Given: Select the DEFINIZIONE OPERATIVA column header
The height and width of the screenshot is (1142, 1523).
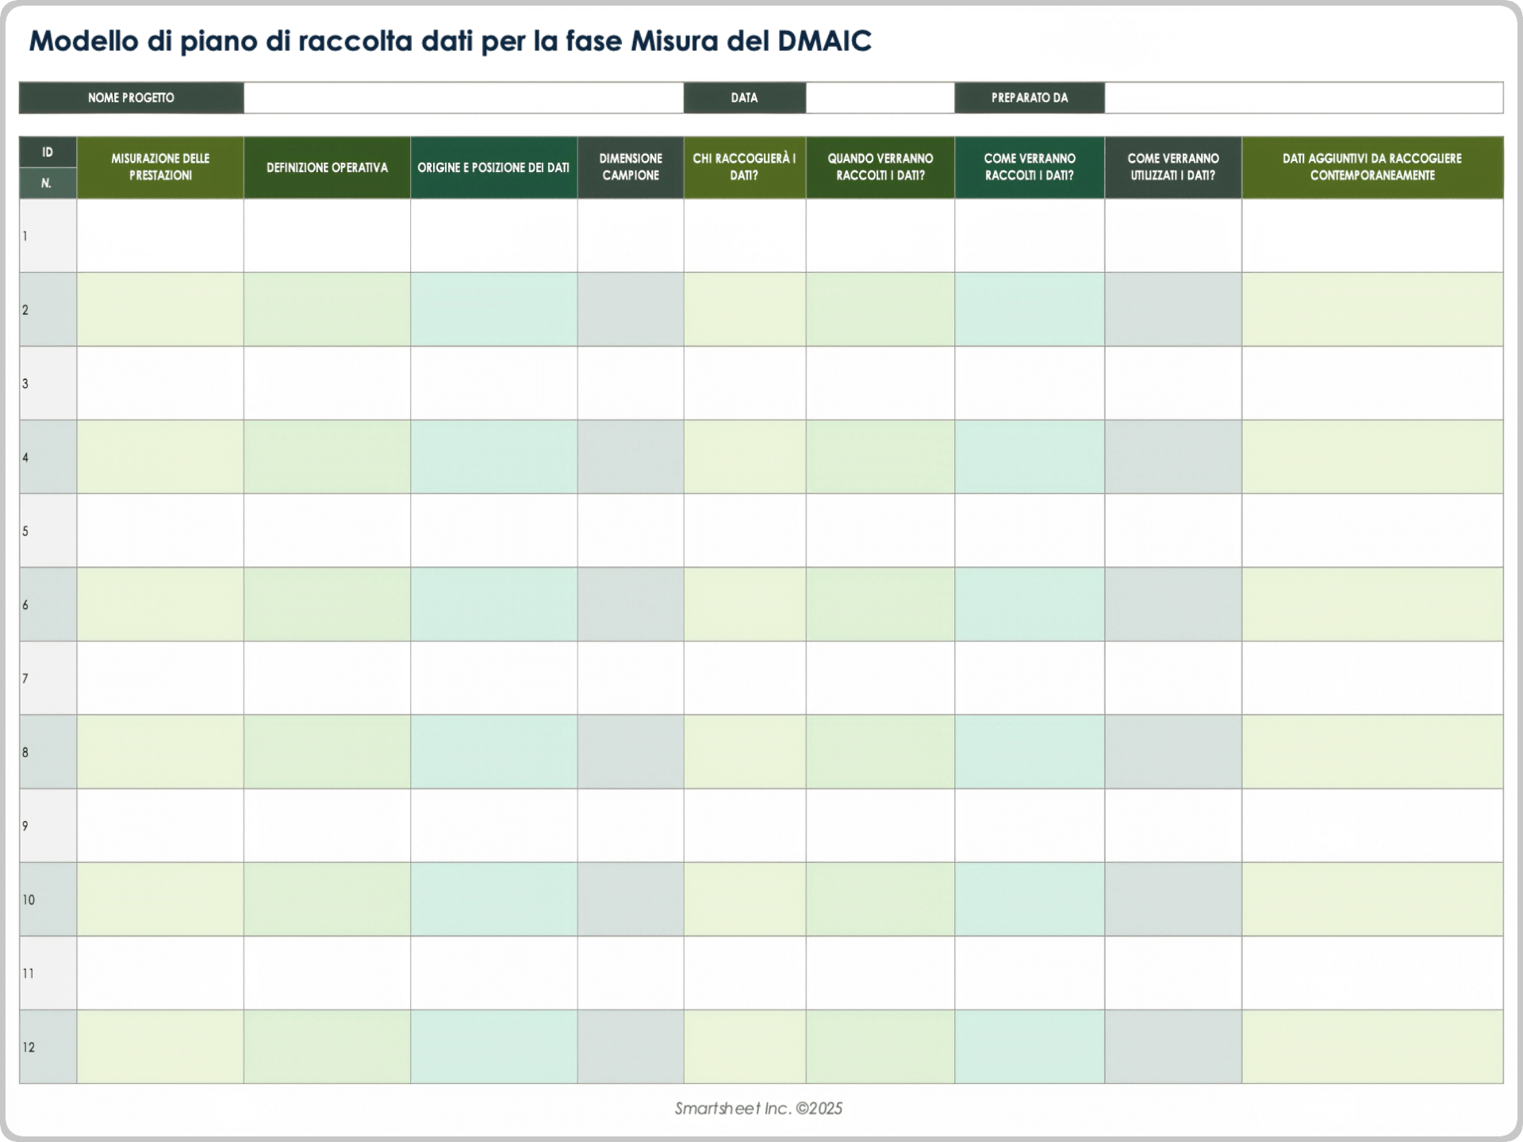Looking at the screenshot, I should point(326,167).
